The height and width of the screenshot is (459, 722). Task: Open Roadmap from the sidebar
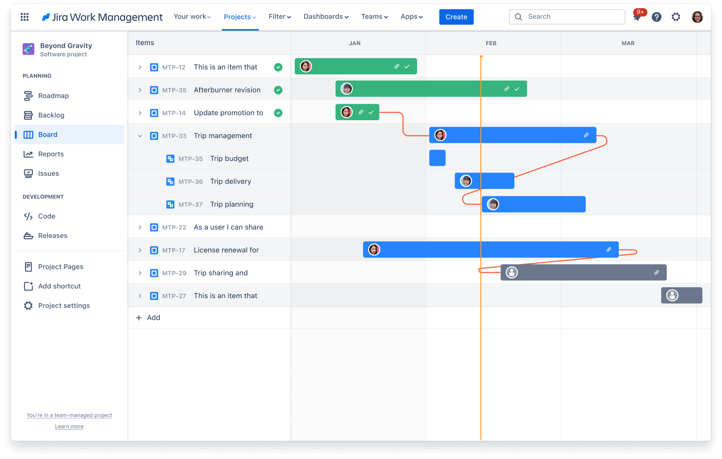pyautogui.click(x=53, y=96)
